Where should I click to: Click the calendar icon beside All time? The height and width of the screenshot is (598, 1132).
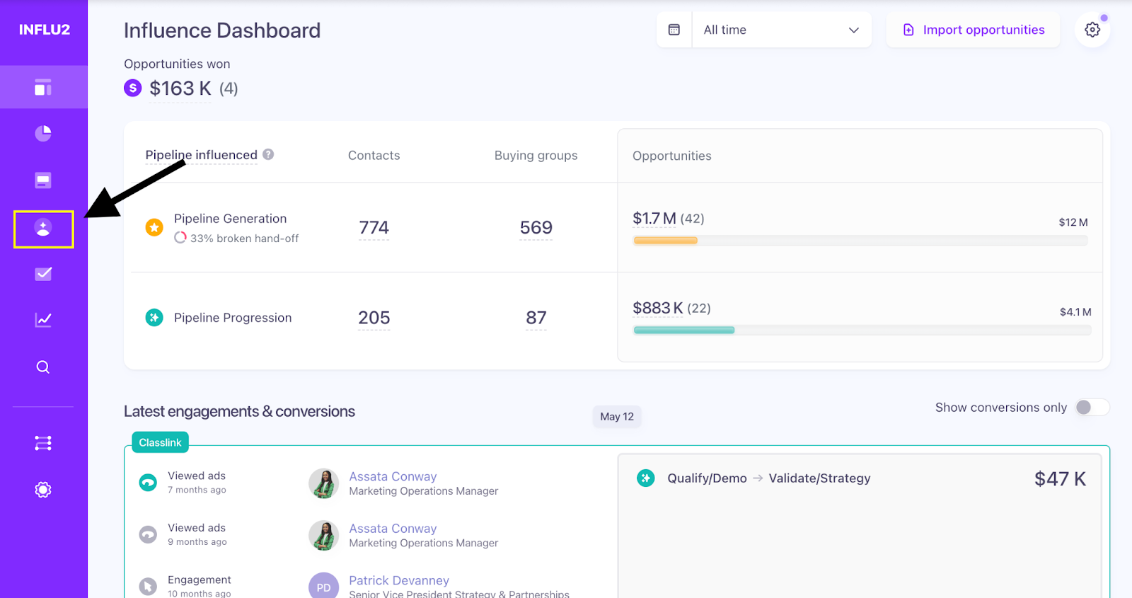coord(674,30)
